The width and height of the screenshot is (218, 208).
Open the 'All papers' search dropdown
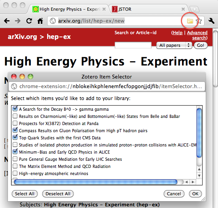pos(174,45)
